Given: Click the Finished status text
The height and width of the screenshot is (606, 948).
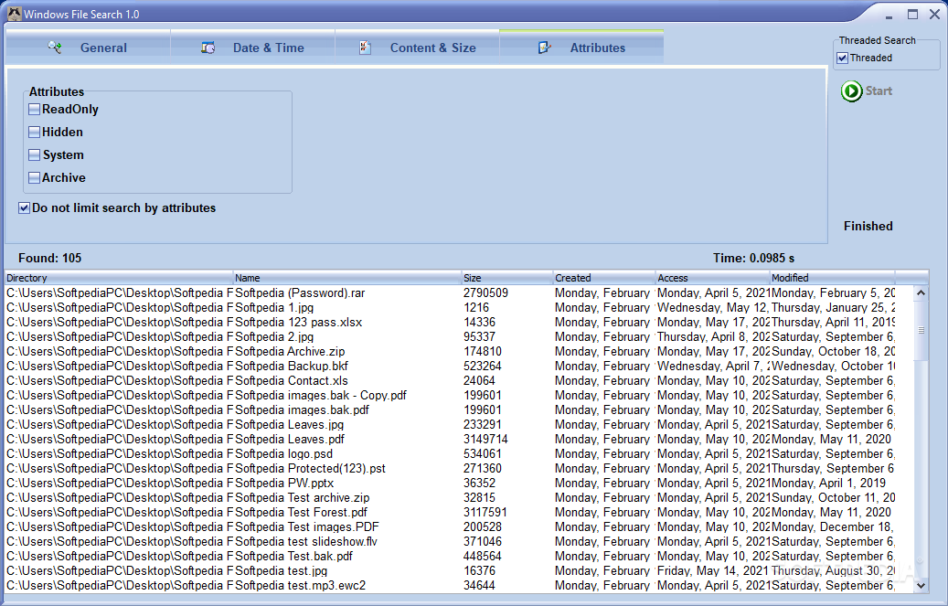Looking at the screenshot, I should pyautogui.click(x=868, y=226).
